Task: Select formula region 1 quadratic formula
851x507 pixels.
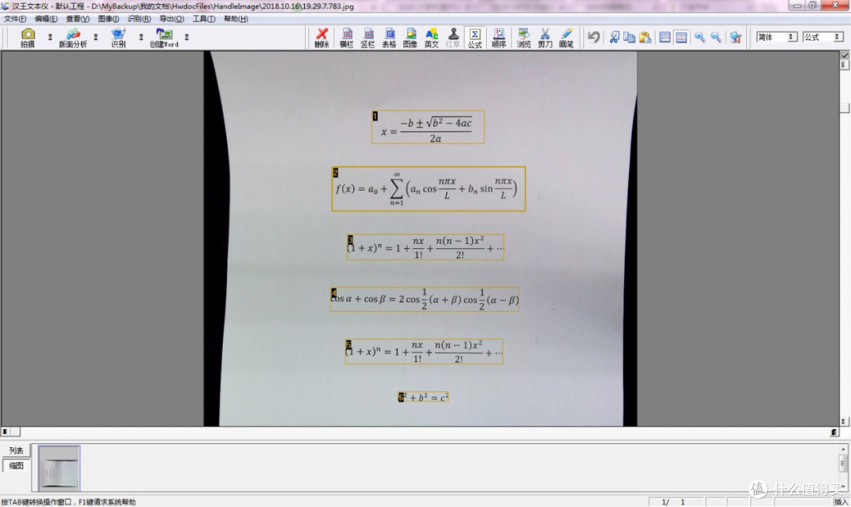Action: click(x=428, y=127)
